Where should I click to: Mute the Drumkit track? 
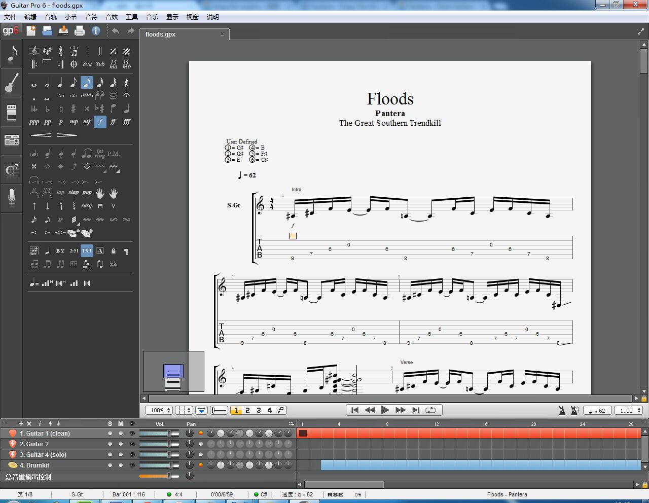(x=121, y=465)
